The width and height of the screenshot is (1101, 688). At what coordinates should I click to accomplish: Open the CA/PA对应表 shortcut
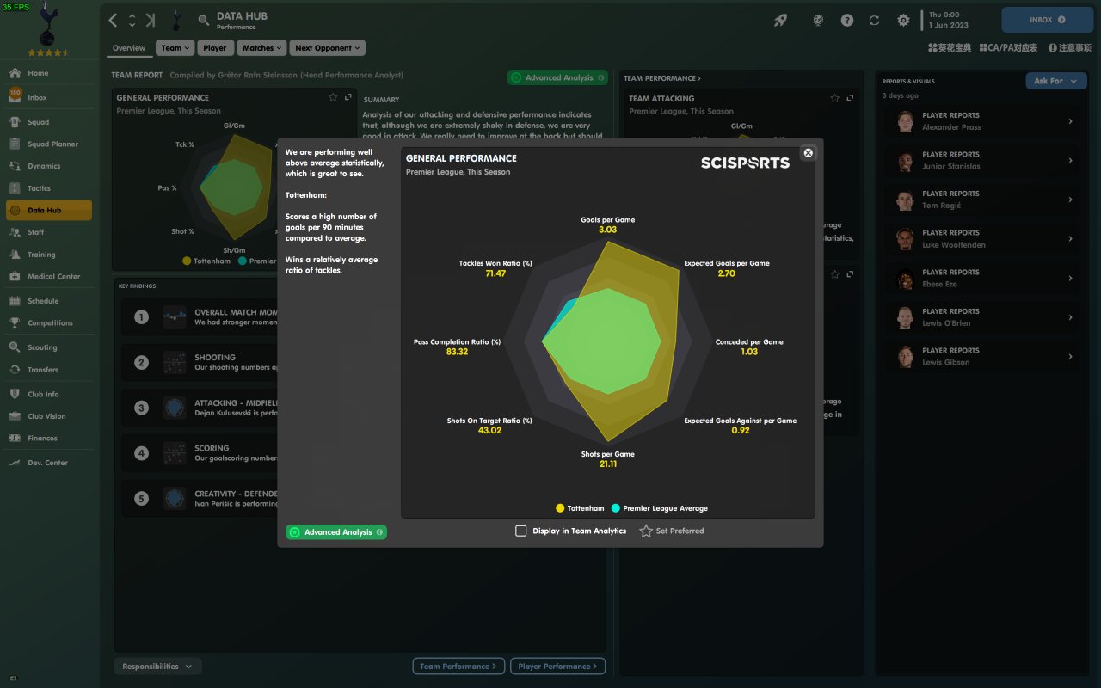point(1008,48)
